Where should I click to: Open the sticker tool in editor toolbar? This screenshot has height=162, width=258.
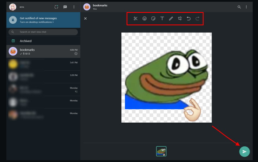(153, 18)
